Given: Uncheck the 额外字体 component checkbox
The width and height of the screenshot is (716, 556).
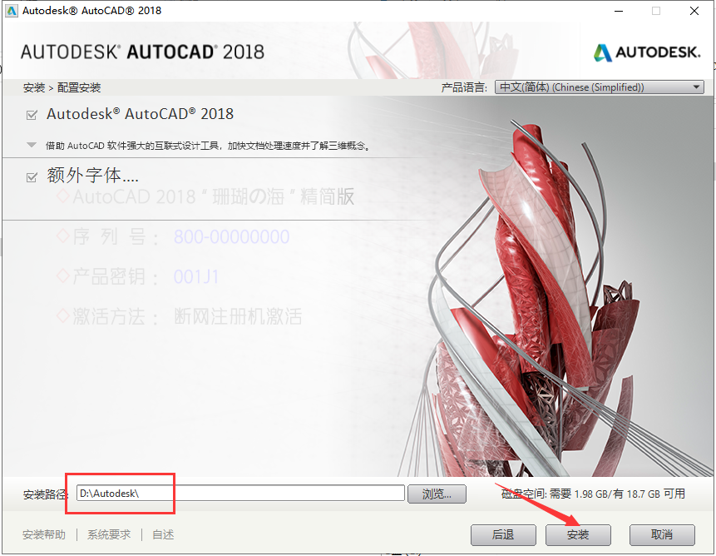Looking at the screenshot, I should coord(32,177).
